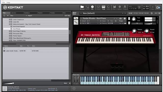
Task: Select the Nord Rhodes folder row
Action: [36, 29]
